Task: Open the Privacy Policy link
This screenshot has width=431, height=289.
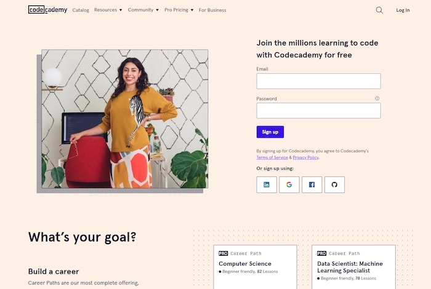Action: [x=305, y=157]
